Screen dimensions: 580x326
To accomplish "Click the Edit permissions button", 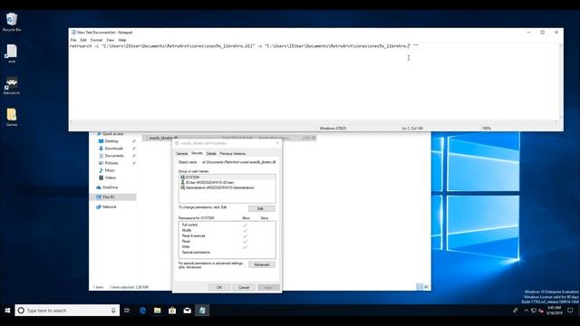I will pyautogui.click(x=262, y=208).
